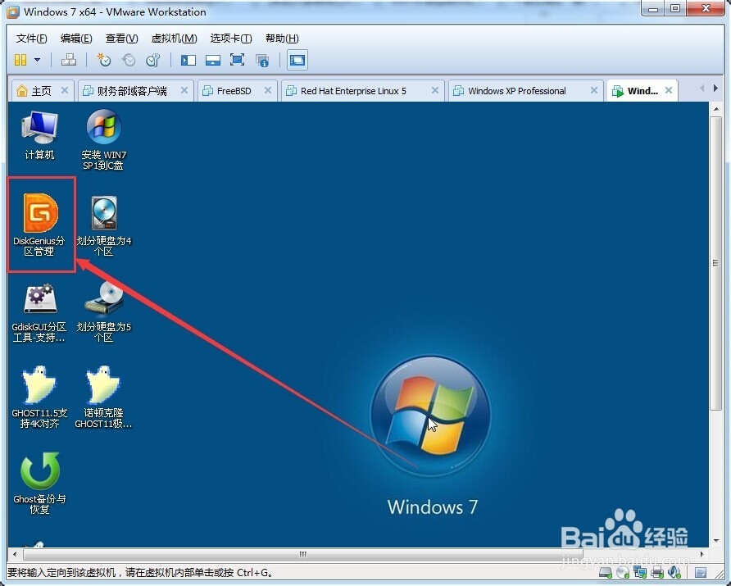Close the 财务部域客户端 tab
The height and width of the screenshot is (586, 731).
click(x=184, y=90)
